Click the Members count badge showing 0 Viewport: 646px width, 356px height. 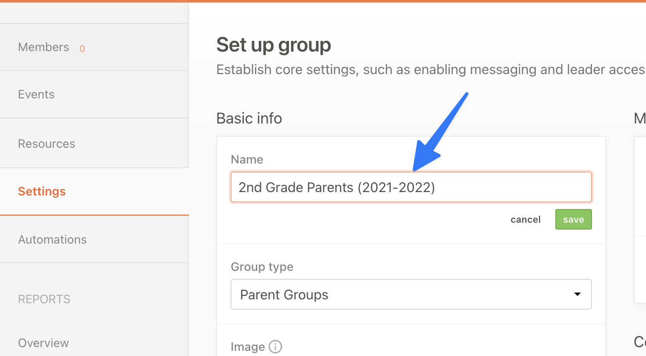82,49
